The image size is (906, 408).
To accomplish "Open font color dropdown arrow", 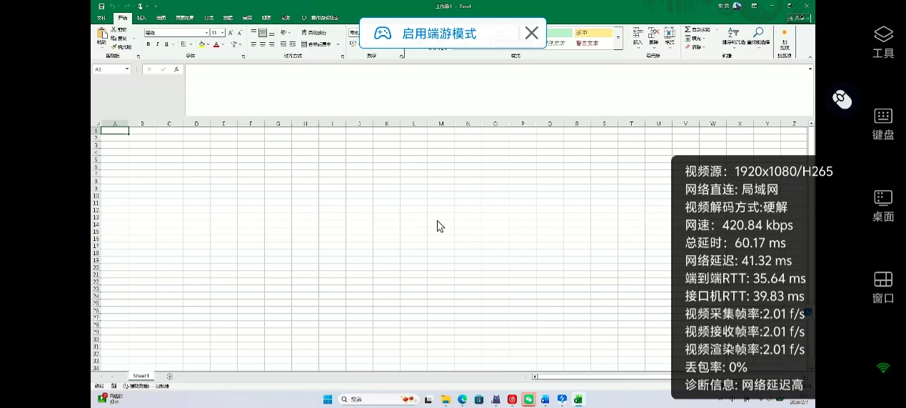I will point(223,44).
